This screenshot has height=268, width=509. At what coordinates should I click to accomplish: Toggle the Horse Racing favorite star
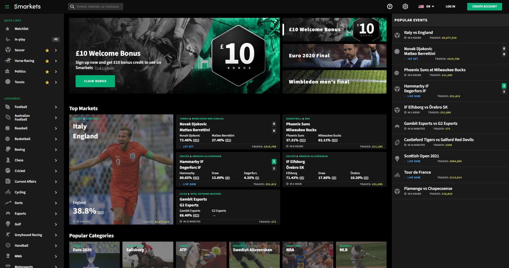click(x=47, y=61)
